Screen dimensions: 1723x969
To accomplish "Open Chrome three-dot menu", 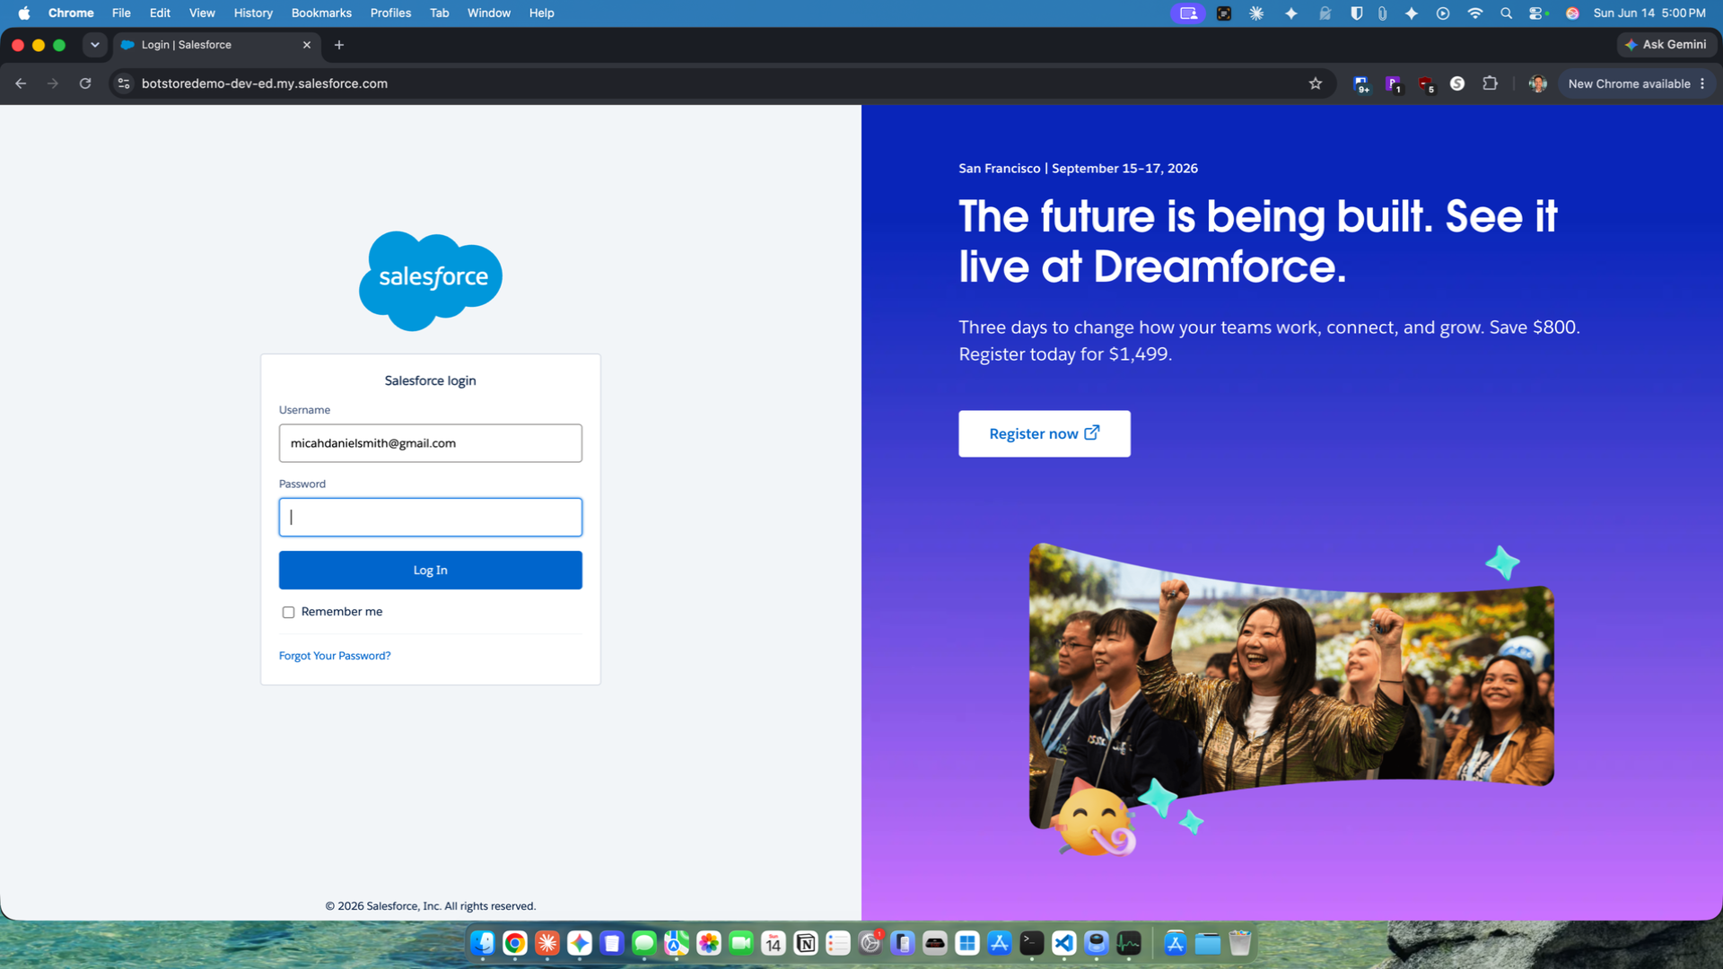I will 1702,83.
